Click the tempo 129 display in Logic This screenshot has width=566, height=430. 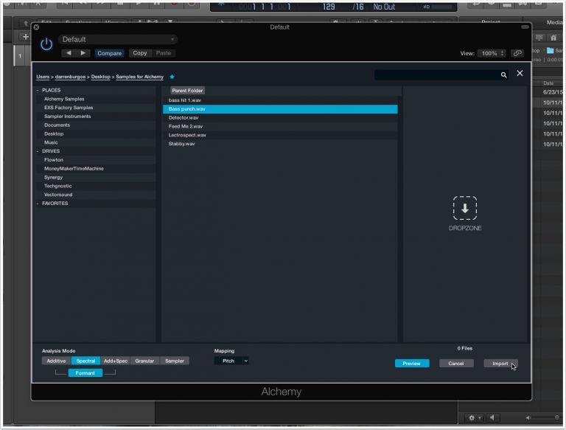point(329,7)
